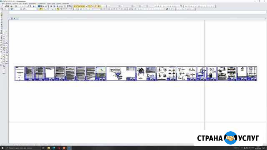This screenshot has height=150, width=267.
Task: Open the Windows Start menu
Action: click(x=3, y=148)
